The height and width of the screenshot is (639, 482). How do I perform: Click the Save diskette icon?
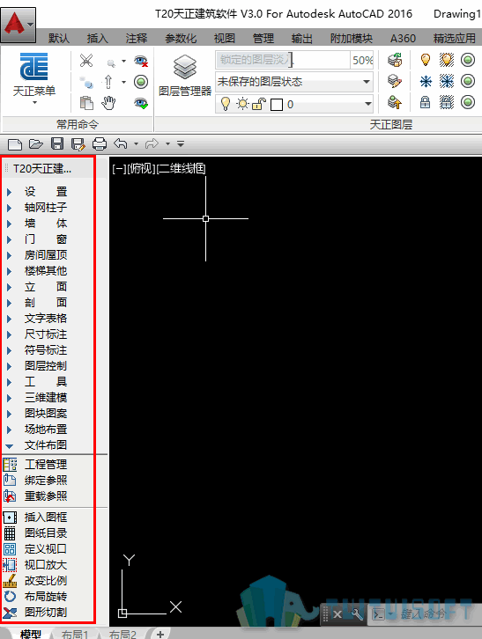[x=56, y=143]
